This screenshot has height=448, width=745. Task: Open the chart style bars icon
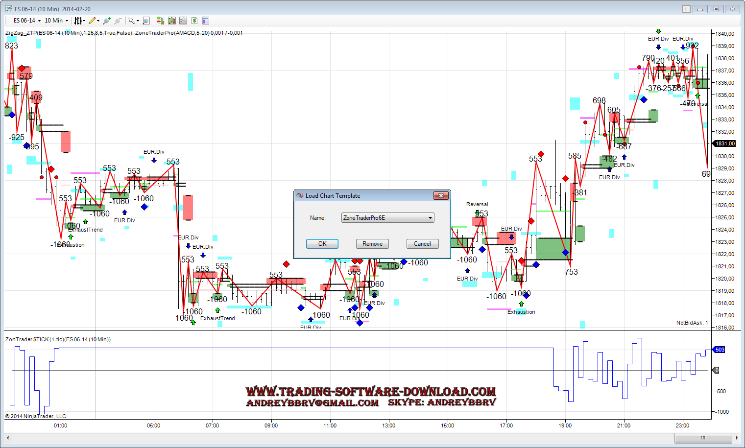tap(78, 21)
